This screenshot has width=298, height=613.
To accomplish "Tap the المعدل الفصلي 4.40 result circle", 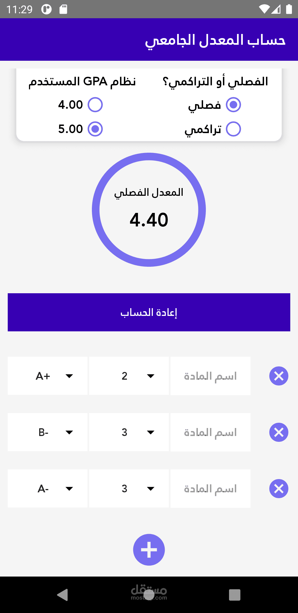I will [149, 210].
